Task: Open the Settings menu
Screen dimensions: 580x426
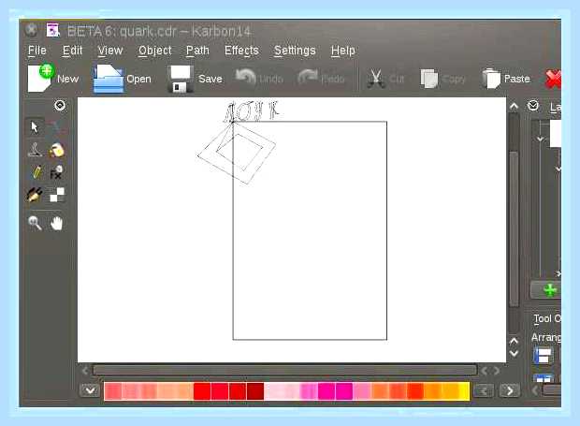Action: pyautogui.click(x=295, y=51)
